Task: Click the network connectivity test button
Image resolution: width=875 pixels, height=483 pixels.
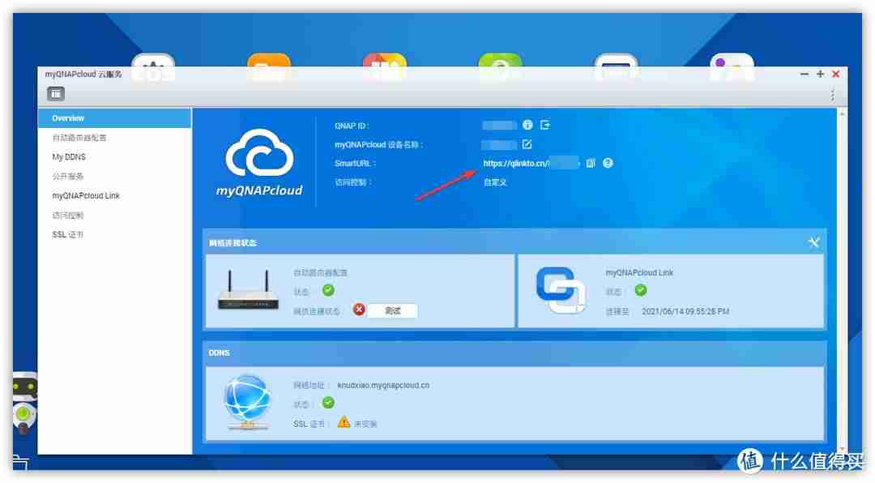Action: [393, 310]
